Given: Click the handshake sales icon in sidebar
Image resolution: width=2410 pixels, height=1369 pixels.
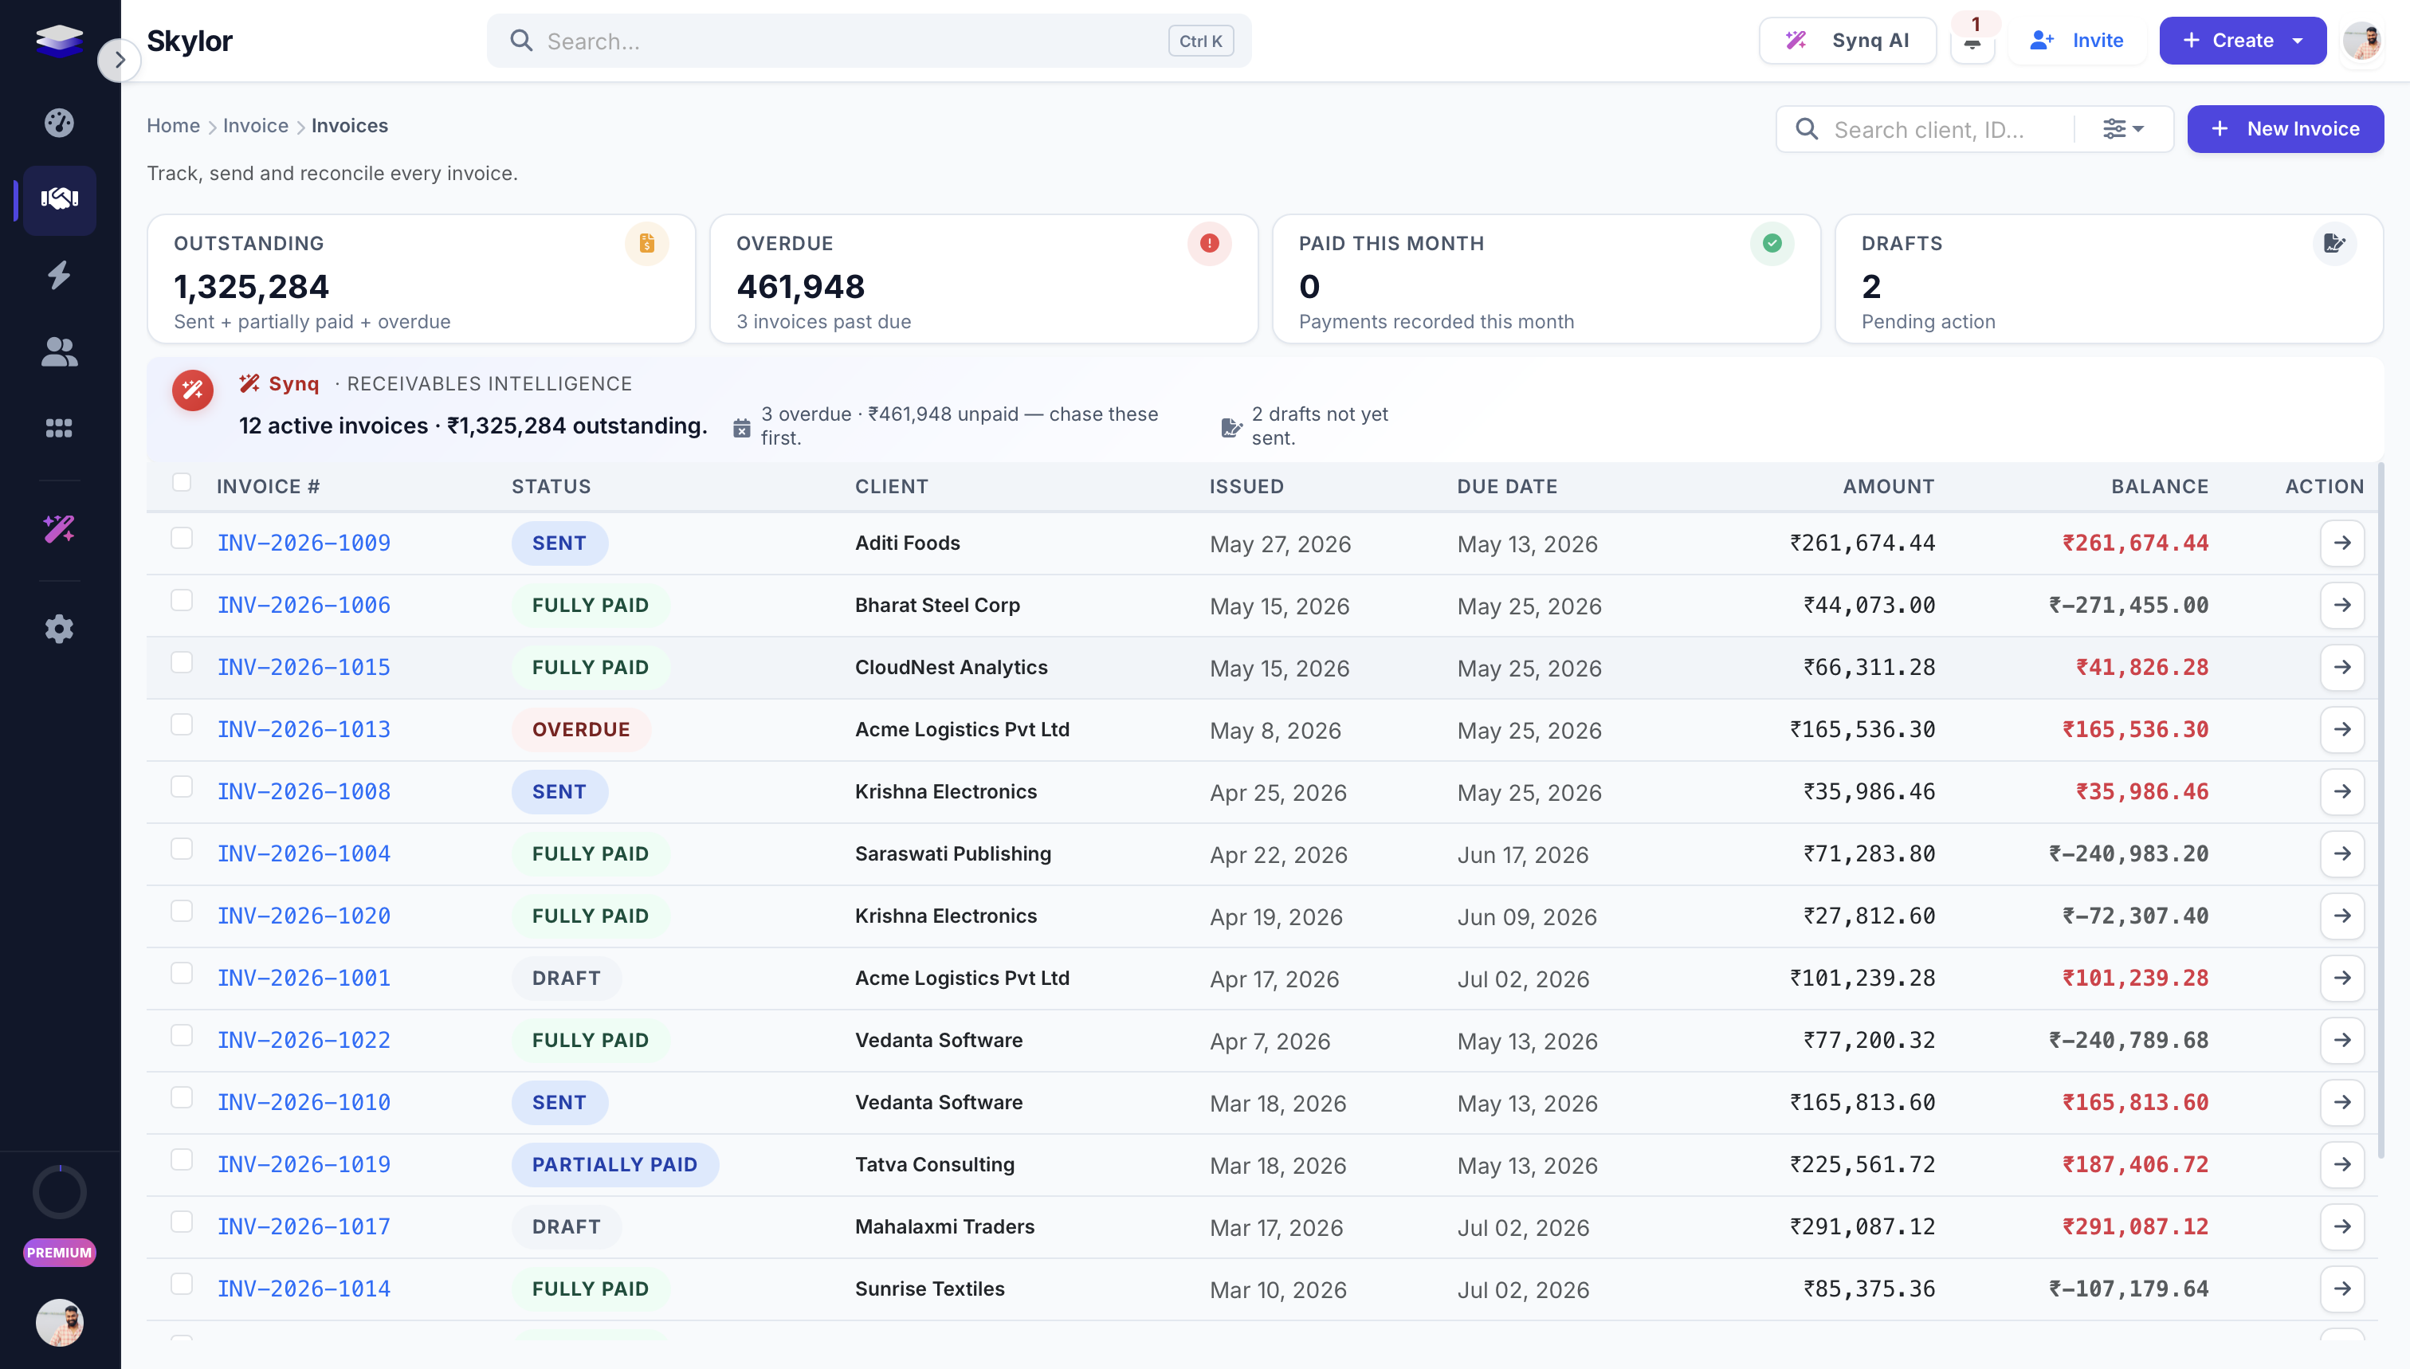Looking at the screenshot, I should pos(59,198).
